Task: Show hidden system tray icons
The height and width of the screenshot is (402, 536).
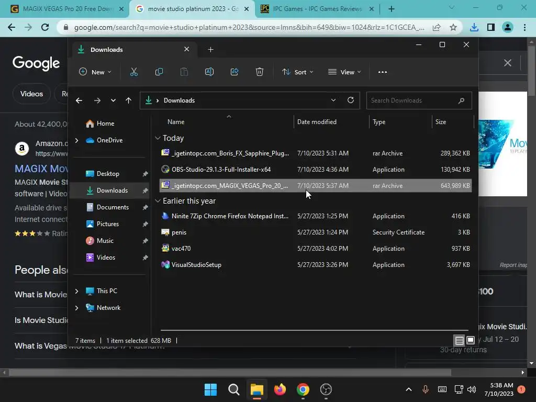Action: coord(408,389)
